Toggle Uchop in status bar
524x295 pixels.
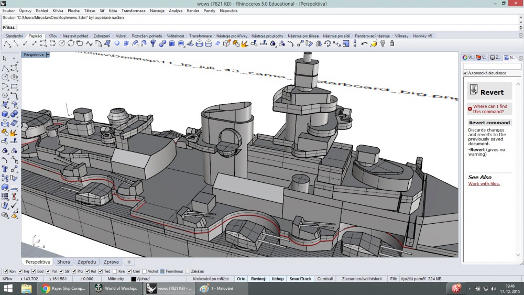(x=277, y=279)
